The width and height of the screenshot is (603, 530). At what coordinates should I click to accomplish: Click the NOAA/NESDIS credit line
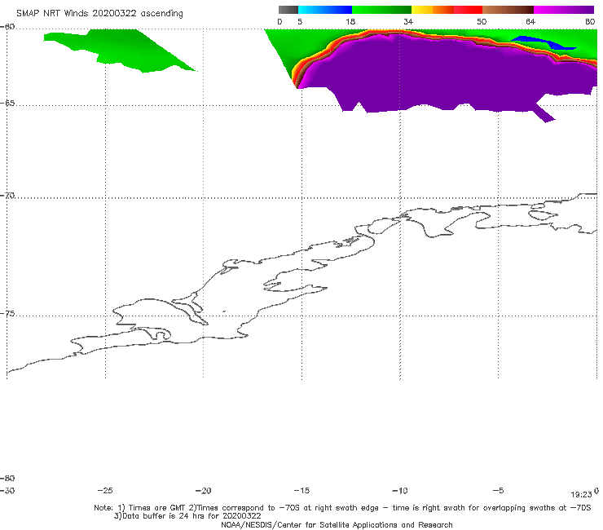pyautogui.click(x=337, y=524)
